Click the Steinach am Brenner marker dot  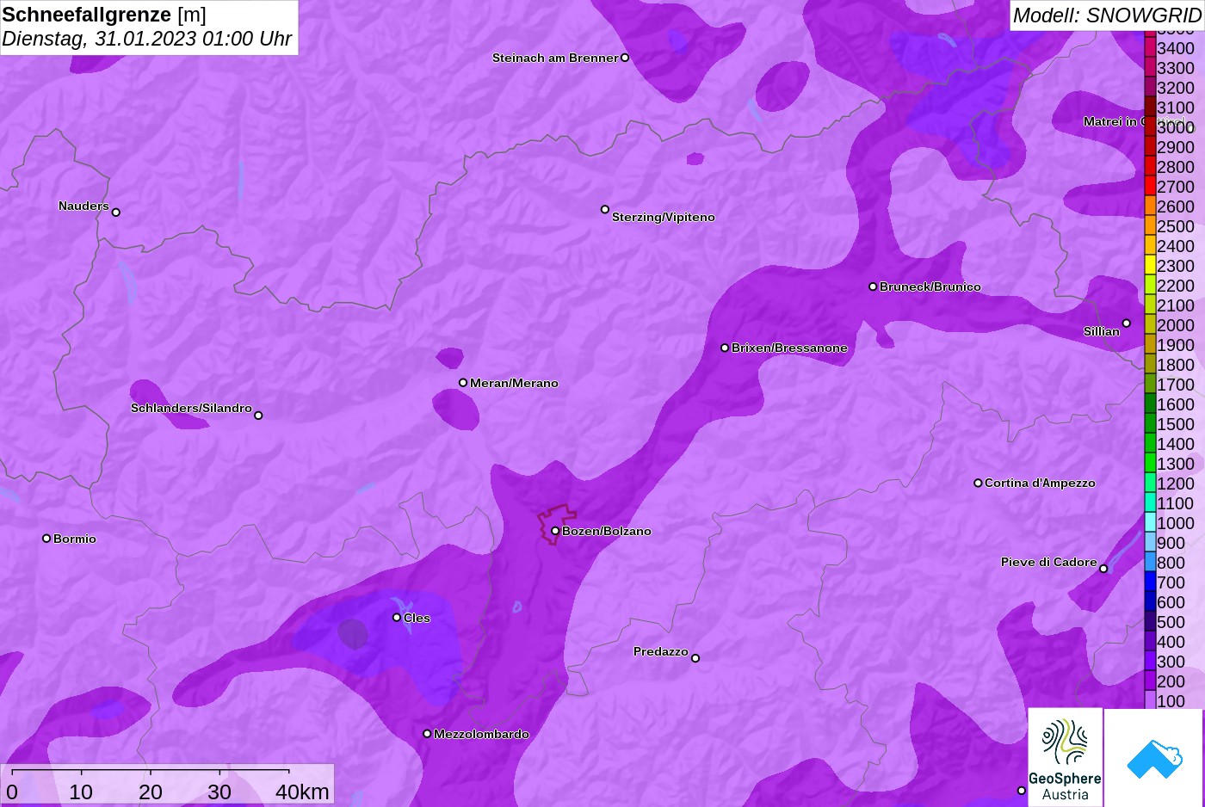tap(625, 58)
